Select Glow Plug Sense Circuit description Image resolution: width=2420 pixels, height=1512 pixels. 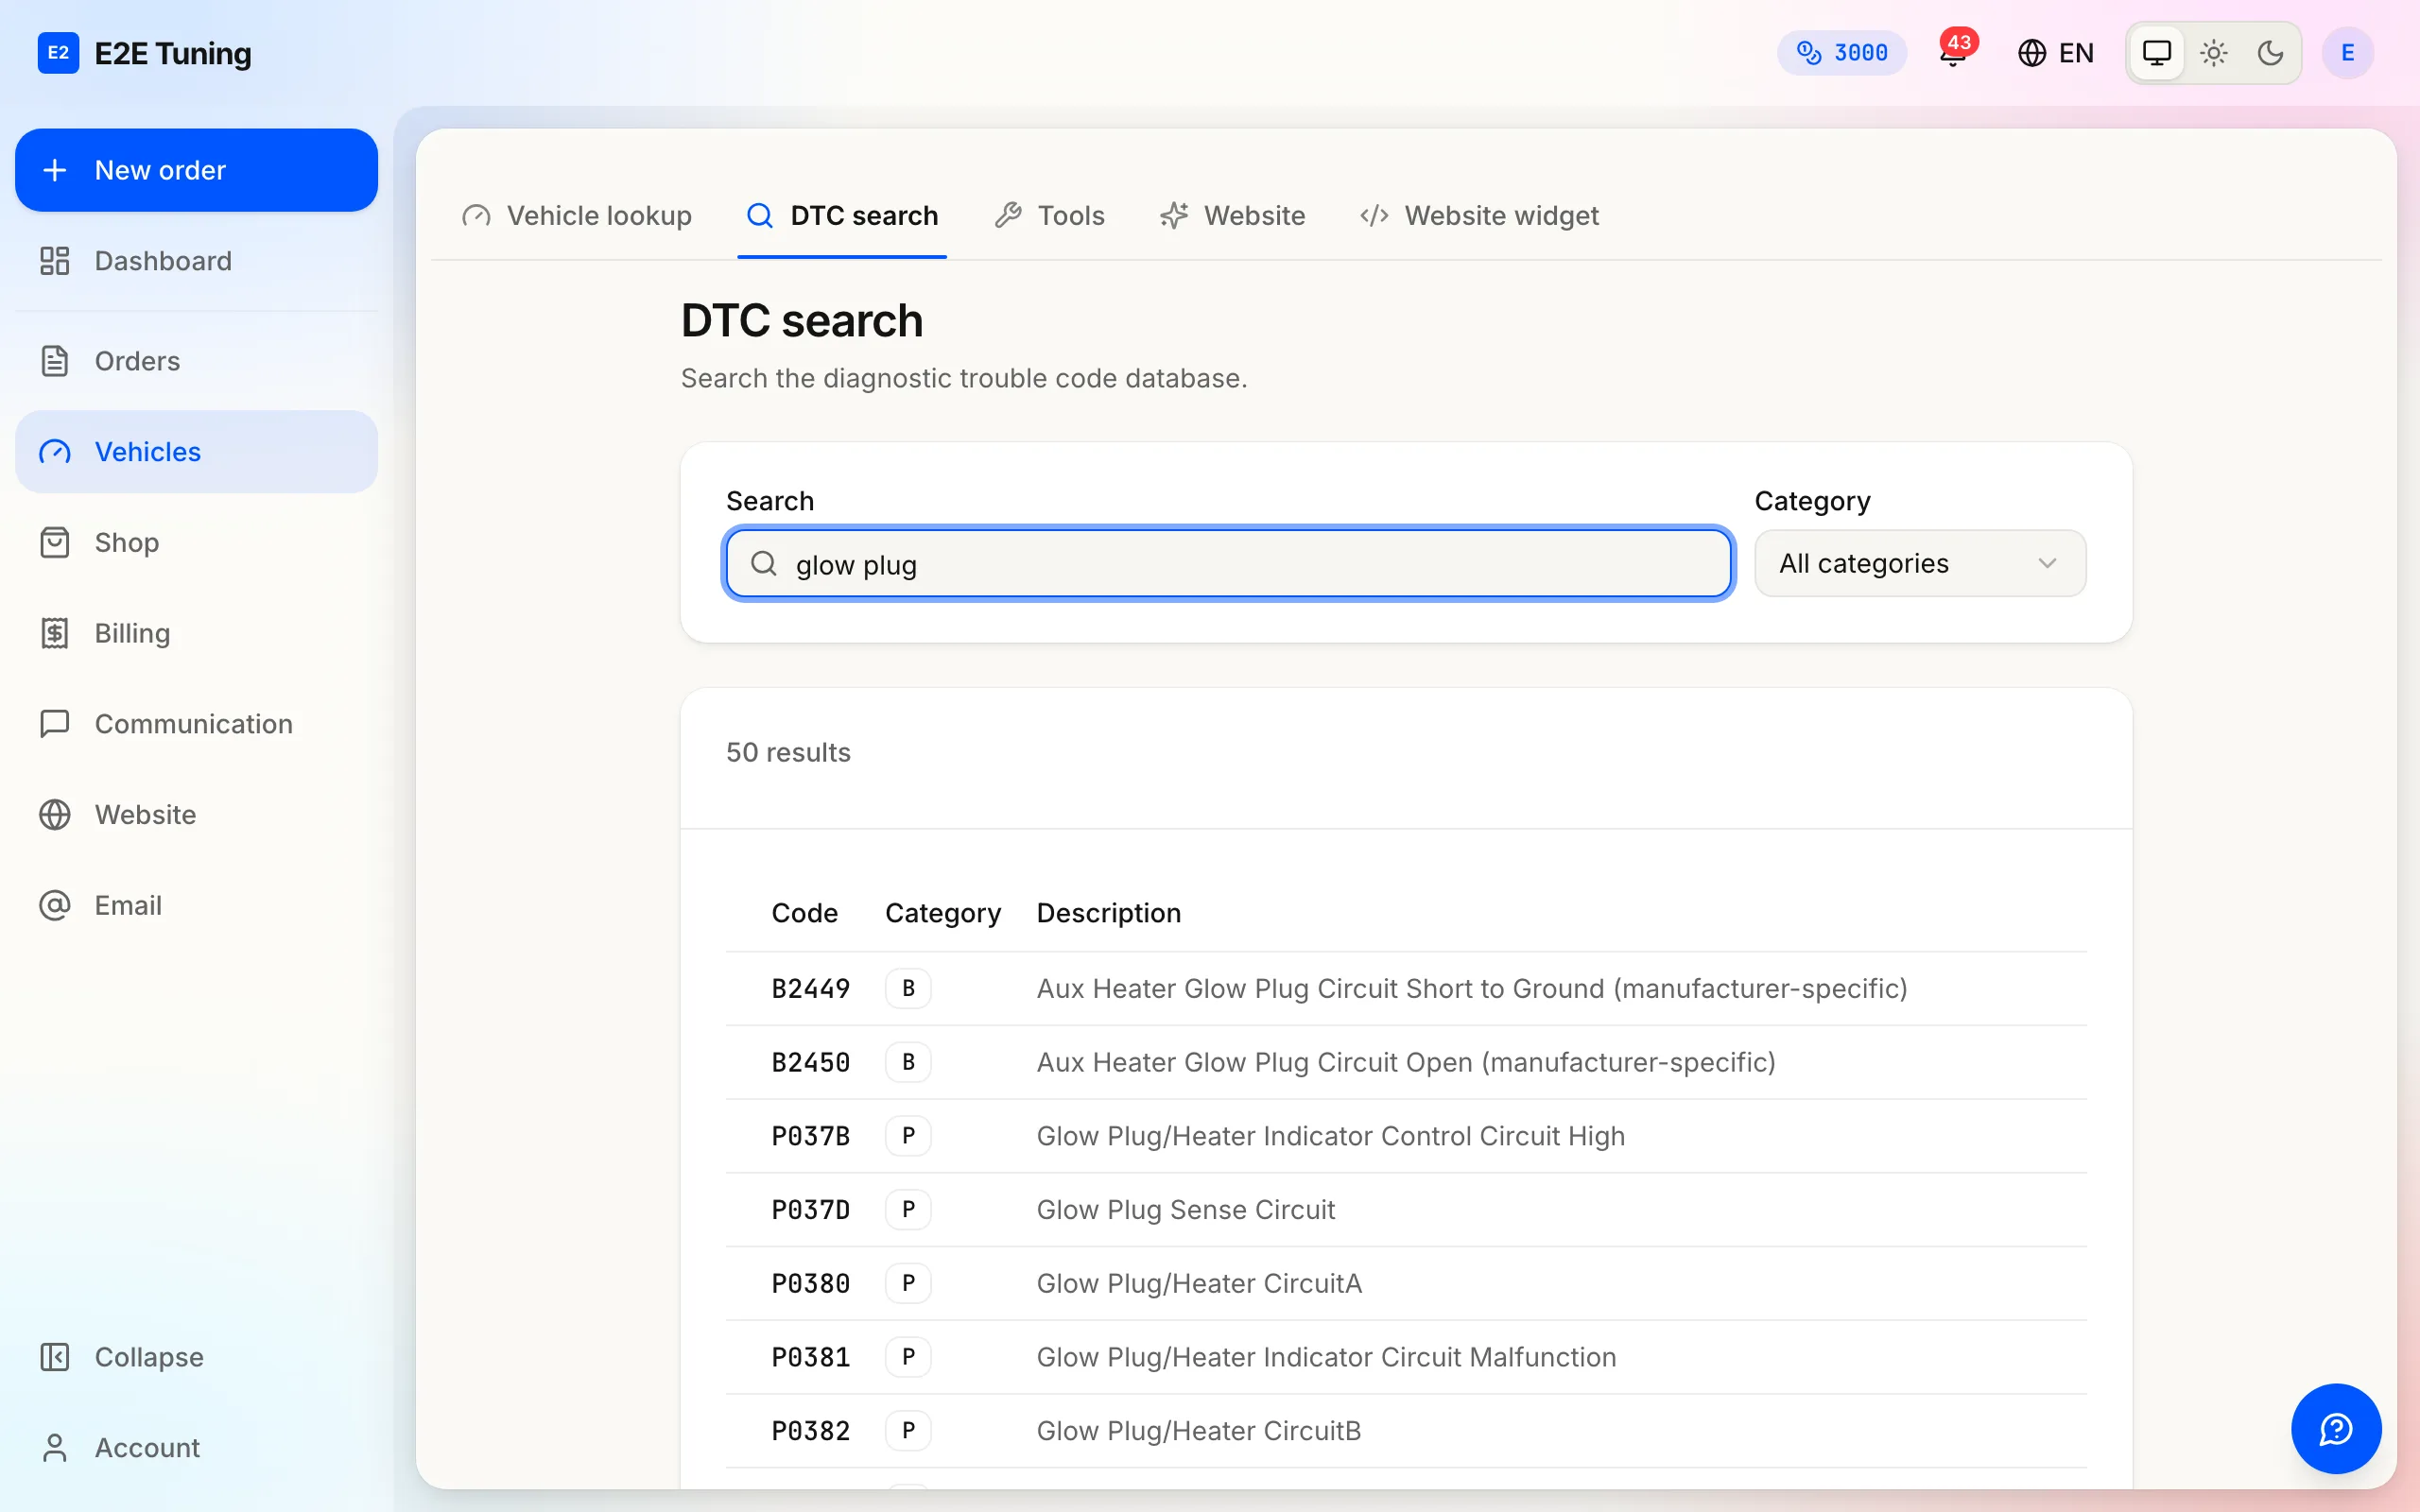pyautogui.click(x=1185, y=1210)
